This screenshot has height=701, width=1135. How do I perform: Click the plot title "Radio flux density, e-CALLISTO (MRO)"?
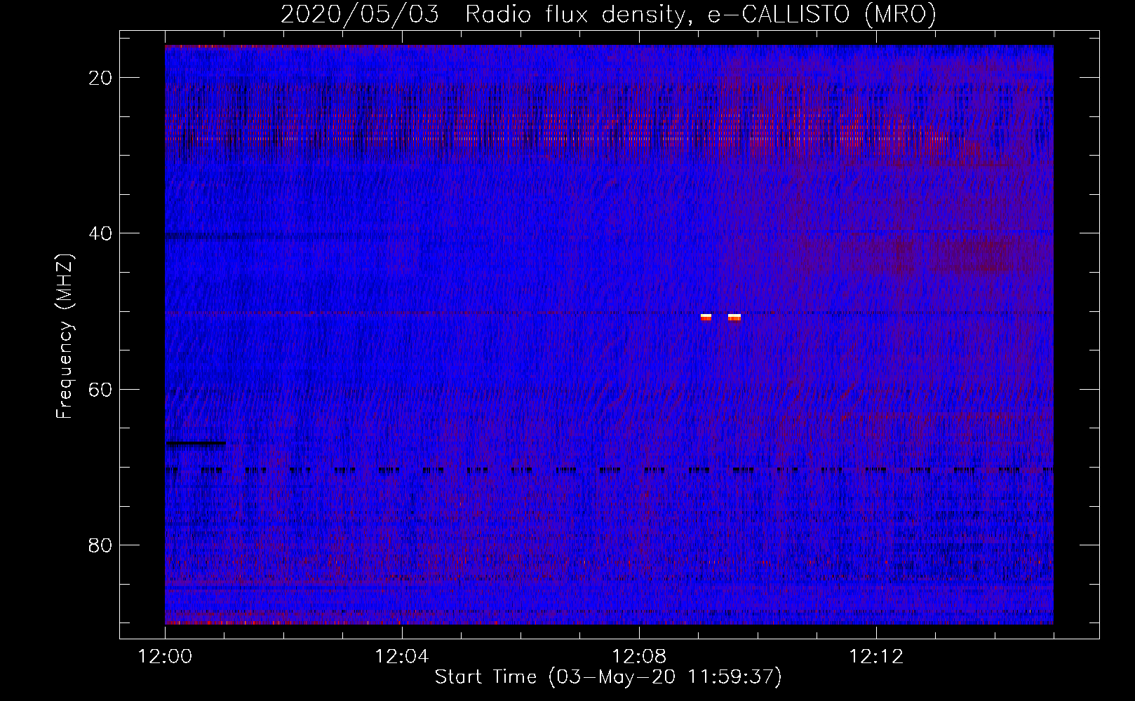701,14
